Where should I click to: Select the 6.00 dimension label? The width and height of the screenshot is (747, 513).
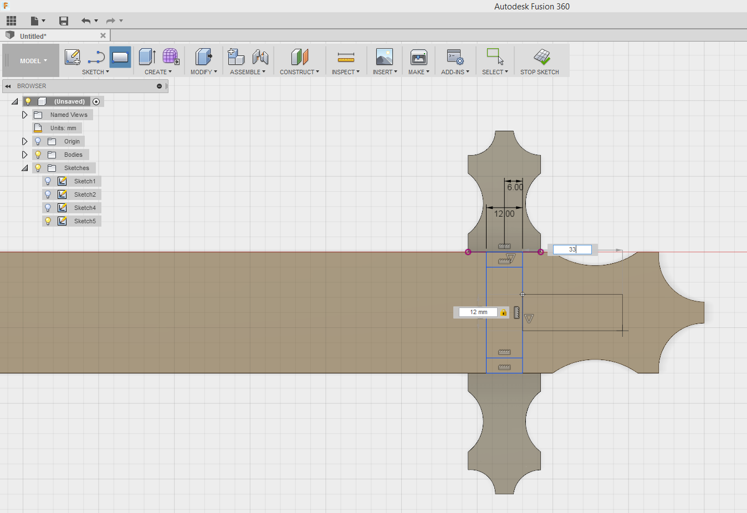click(515, 187)
